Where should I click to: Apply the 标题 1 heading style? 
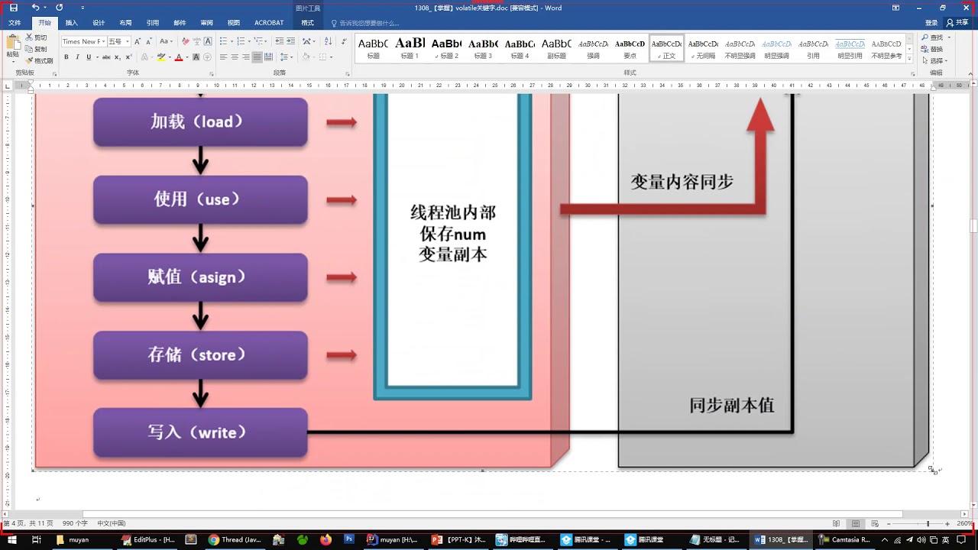coord(410,48)
